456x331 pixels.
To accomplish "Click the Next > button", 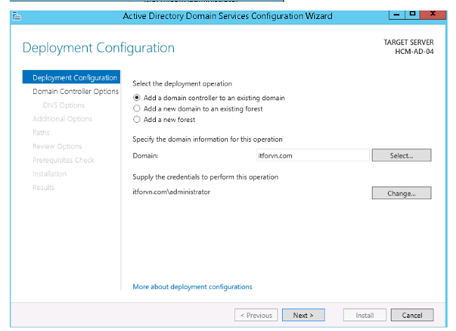I will coord(303,315).
